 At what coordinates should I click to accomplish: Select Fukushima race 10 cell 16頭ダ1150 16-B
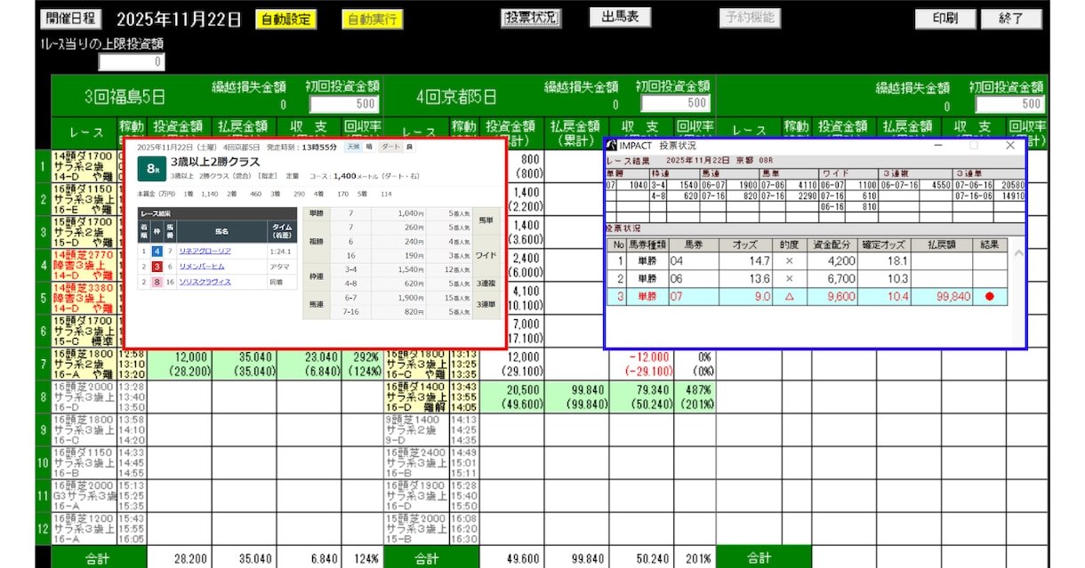pyautogui.click(x=83, y=463)
